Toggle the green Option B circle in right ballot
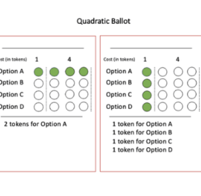This screenshot has height=196, width=201. coord(147,83)
